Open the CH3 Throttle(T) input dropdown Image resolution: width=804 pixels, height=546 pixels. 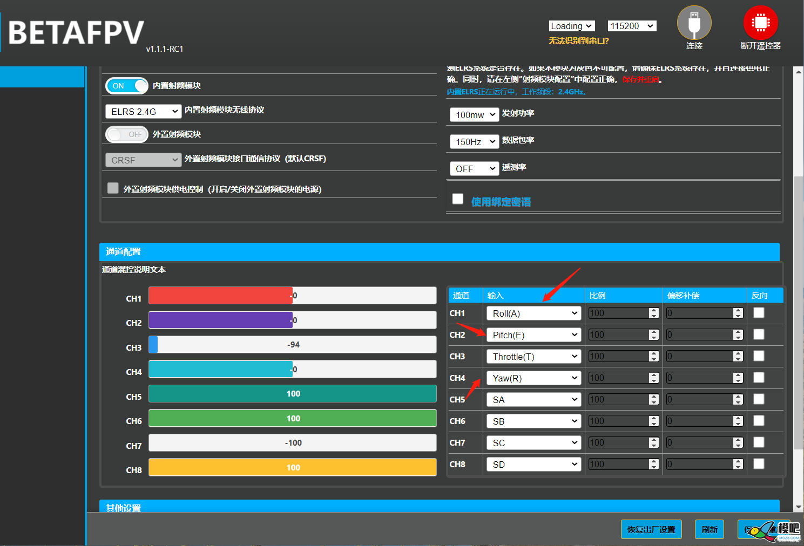[x=534, y=356]
